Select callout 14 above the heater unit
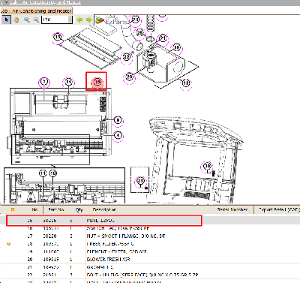 point(68,82)
